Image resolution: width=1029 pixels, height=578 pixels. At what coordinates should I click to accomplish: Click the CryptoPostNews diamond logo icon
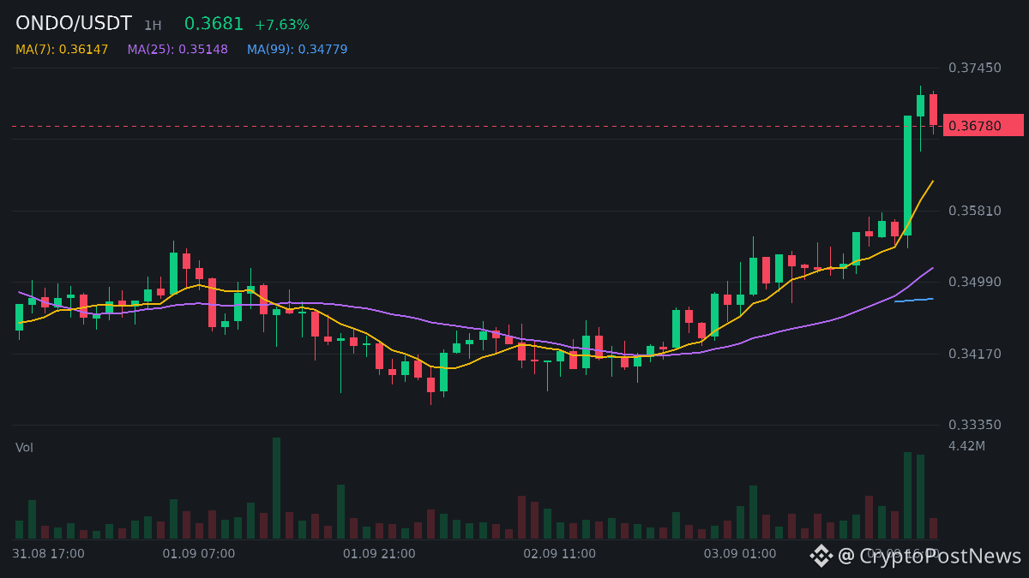(x=821, y=556)
